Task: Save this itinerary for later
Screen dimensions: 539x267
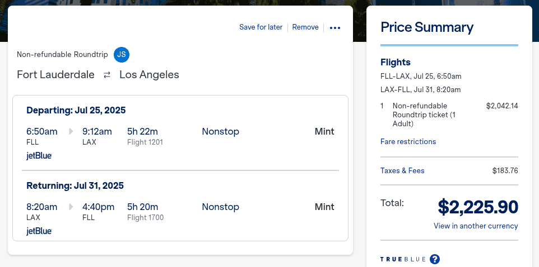Action: point(261,27)
